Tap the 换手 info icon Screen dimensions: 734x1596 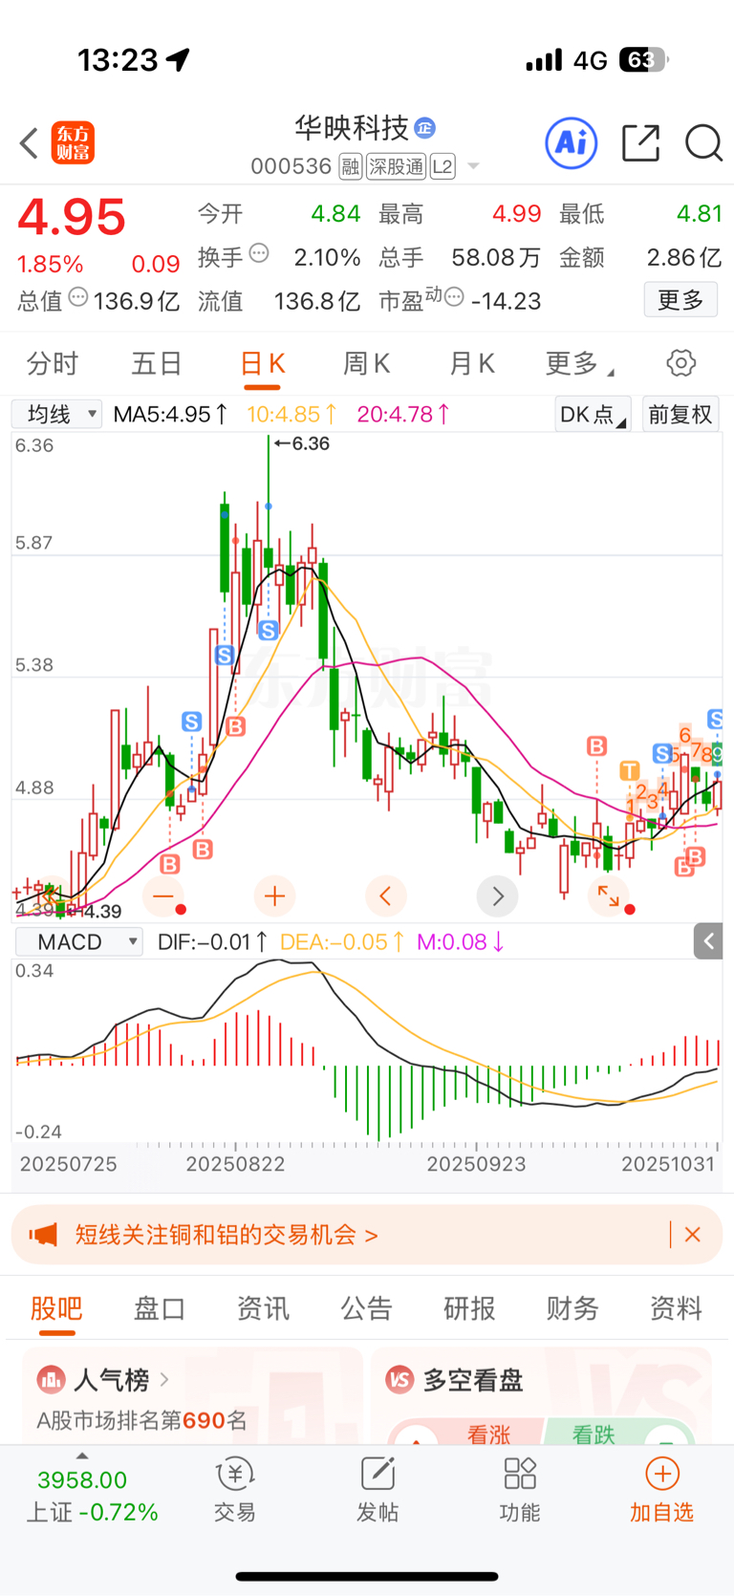pos(259,254)
